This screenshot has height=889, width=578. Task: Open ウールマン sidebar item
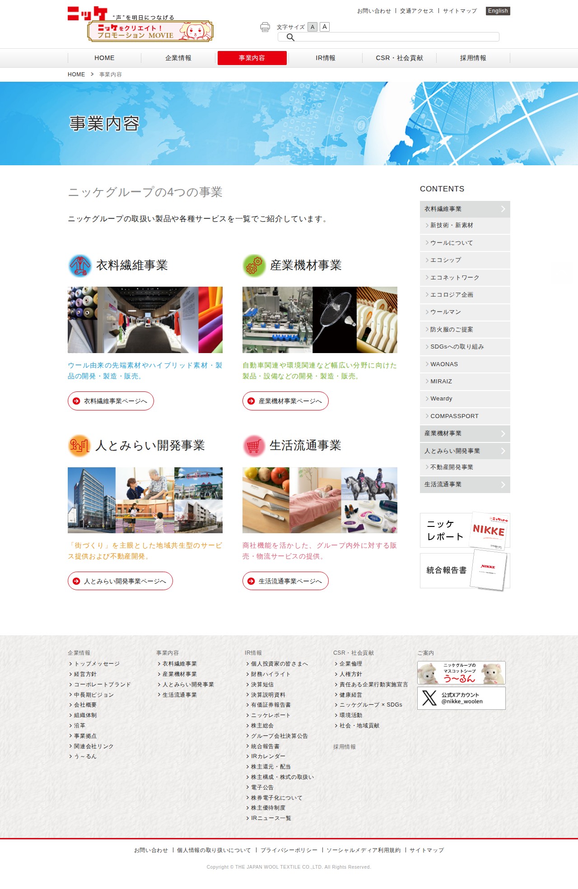465,312
